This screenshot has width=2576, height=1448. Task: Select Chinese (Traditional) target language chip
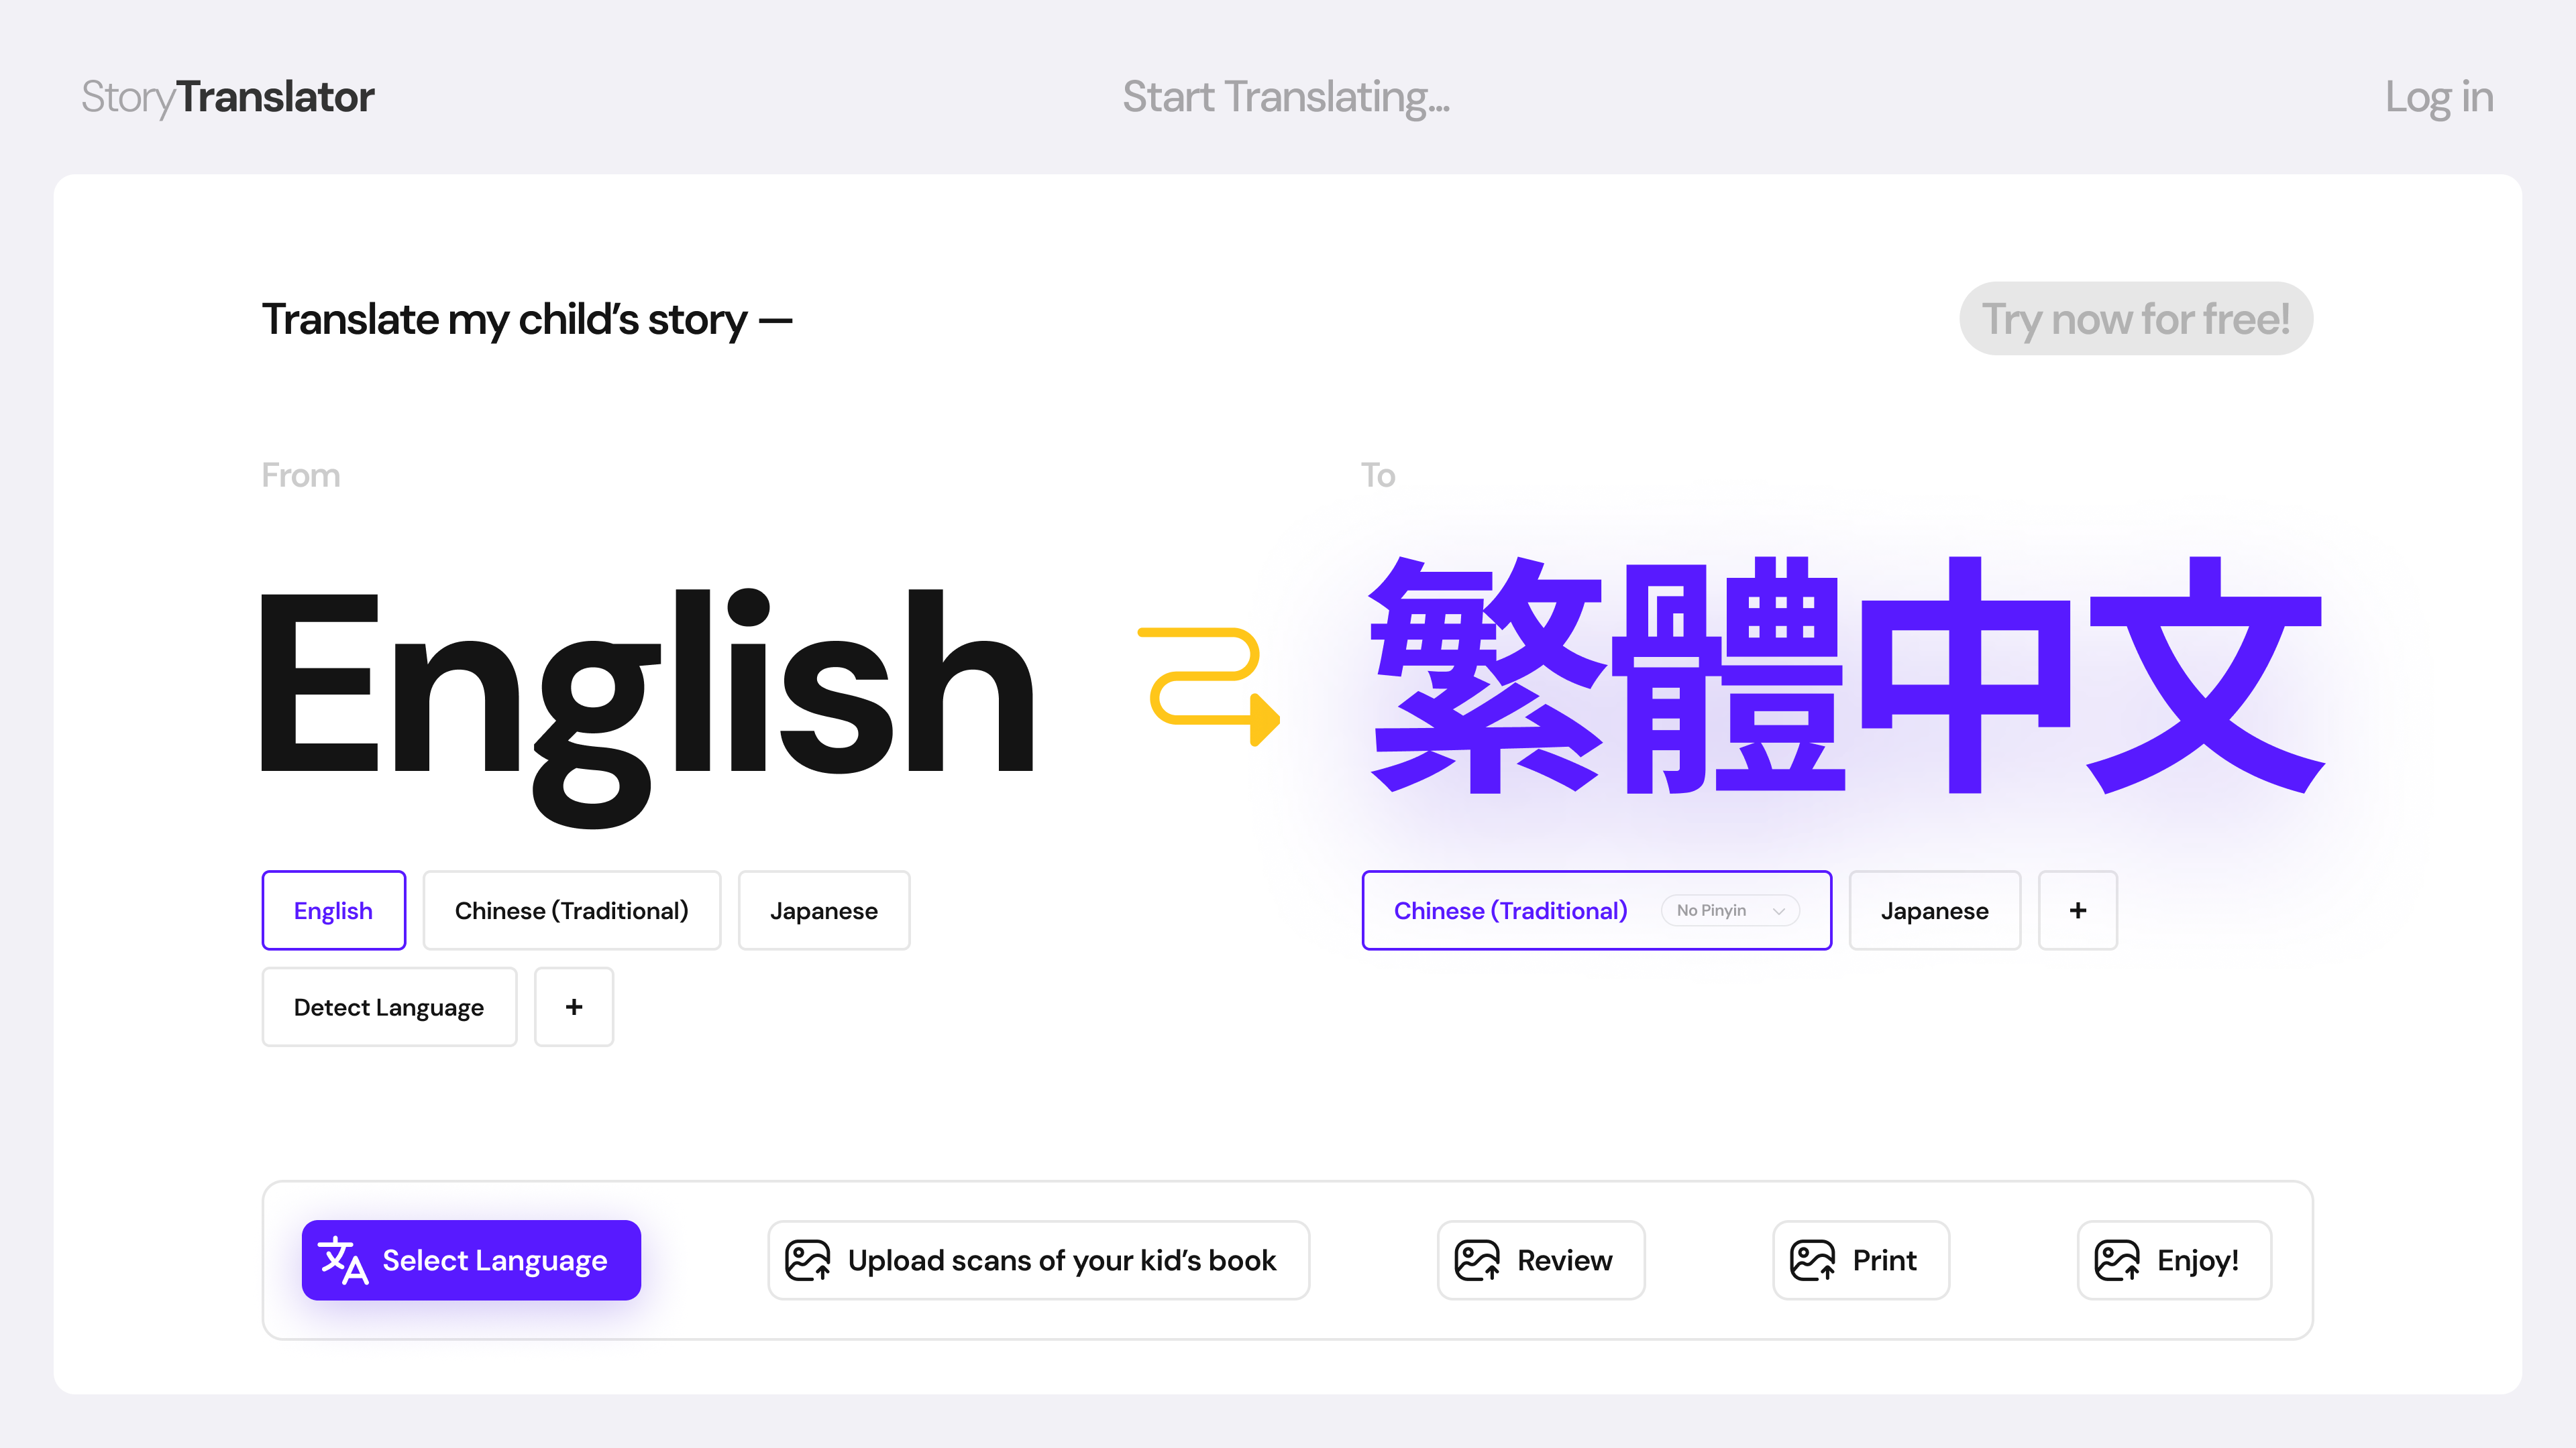[x=1597, y=910]
